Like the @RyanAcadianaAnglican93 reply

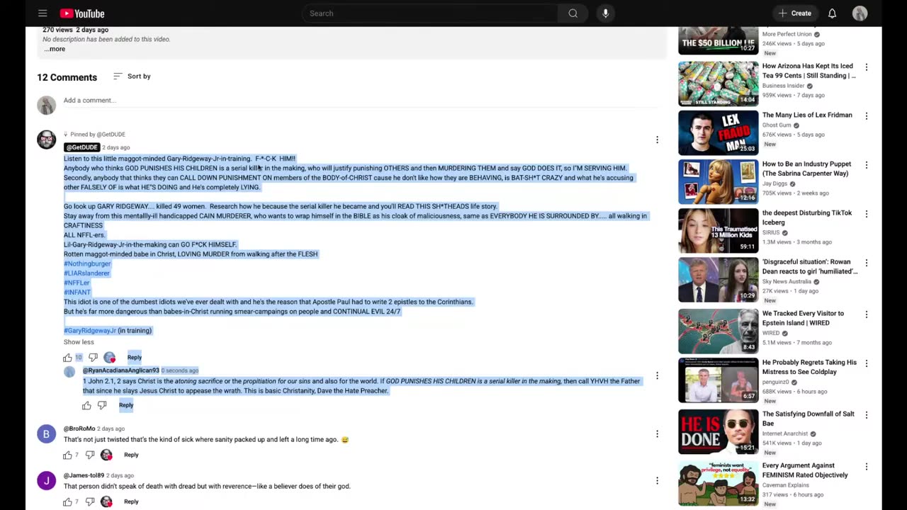click(86, 405)
